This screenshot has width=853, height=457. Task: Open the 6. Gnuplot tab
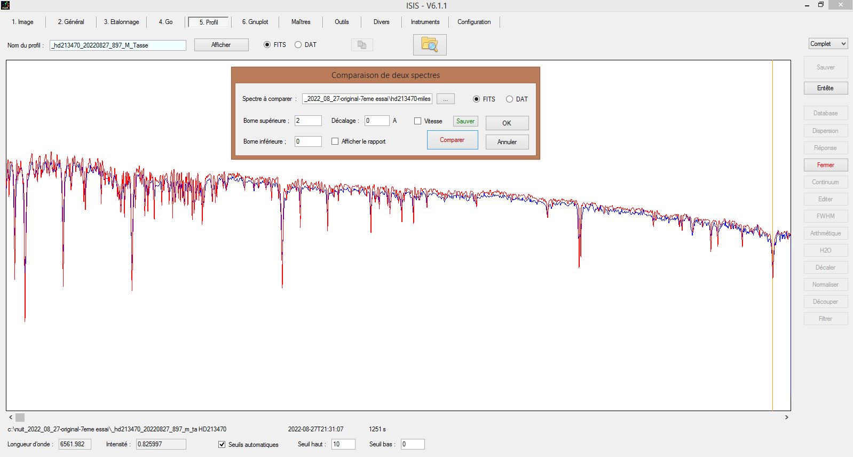coord(255,22)
